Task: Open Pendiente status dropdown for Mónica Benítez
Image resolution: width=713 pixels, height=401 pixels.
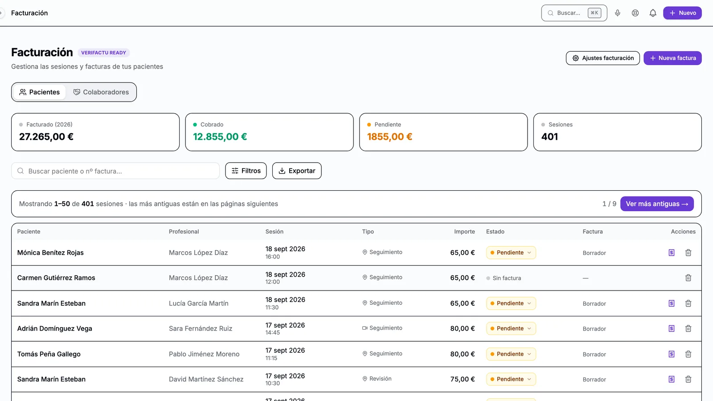Action: (x=511, y=253)
